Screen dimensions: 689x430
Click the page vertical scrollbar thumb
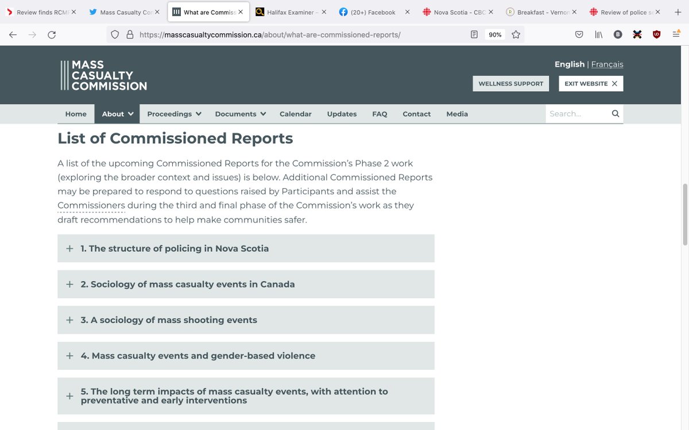tap(684, 214)
